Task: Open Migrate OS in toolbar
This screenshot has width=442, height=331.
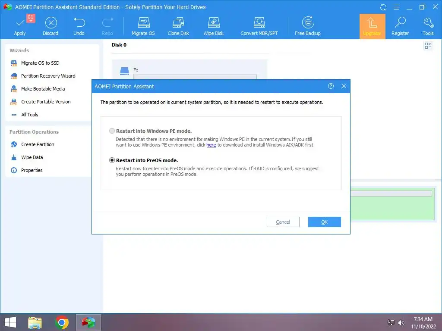Action: coord(143,27)
